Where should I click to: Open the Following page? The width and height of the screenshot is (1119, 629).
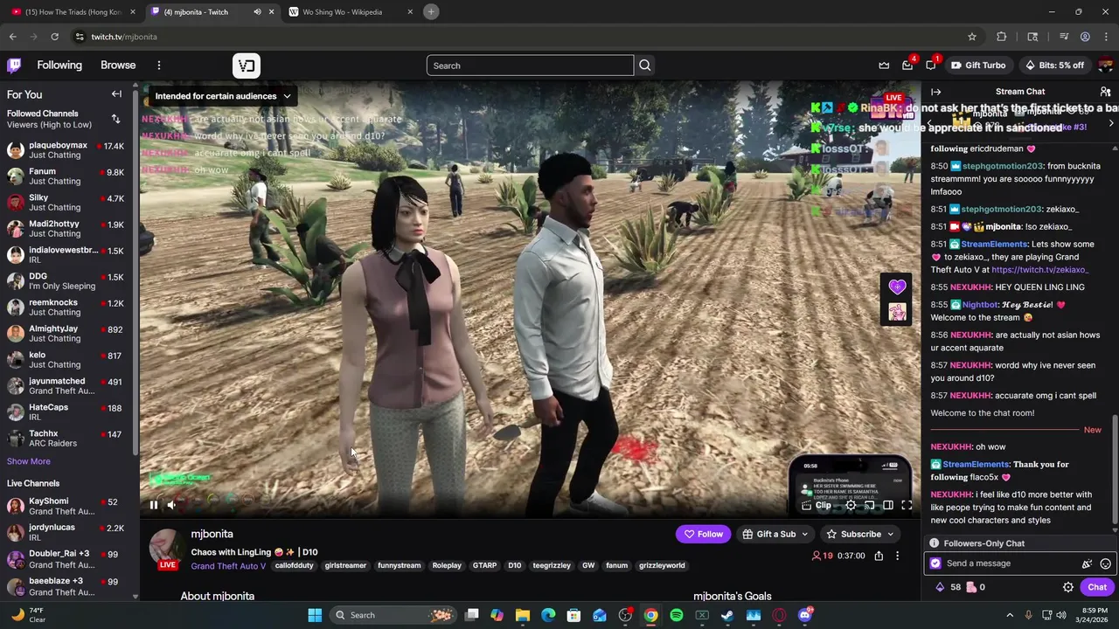(59, 65)
